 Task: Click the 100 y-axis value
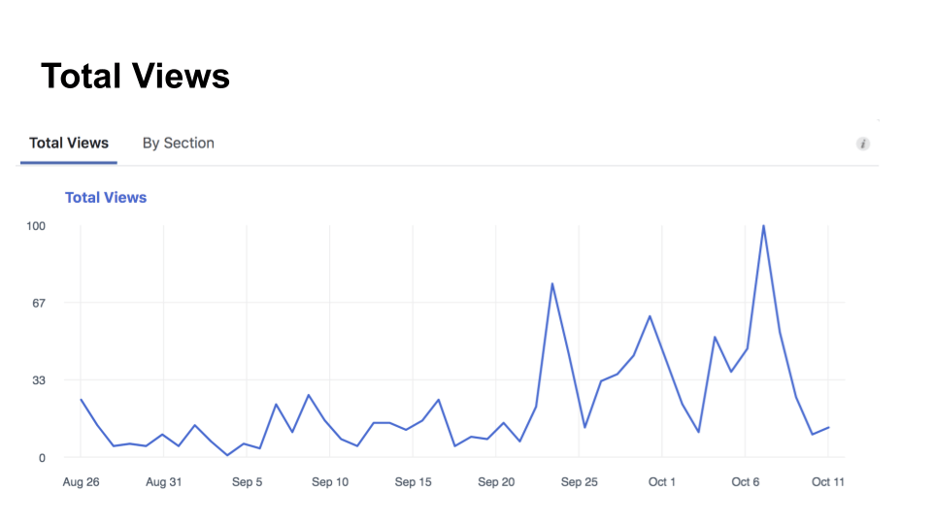click(x=37, y=226)
